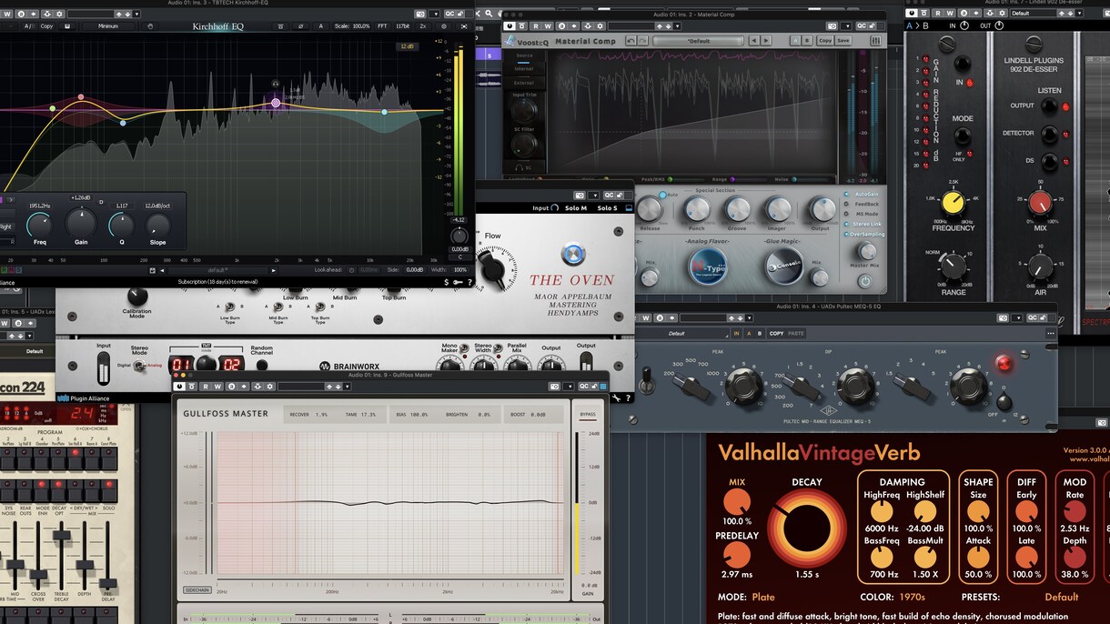This screenshot has width=1110, height=624.
Task: Click Valhalla VintageVerb DECAY dial
Action: coord(806,529)
